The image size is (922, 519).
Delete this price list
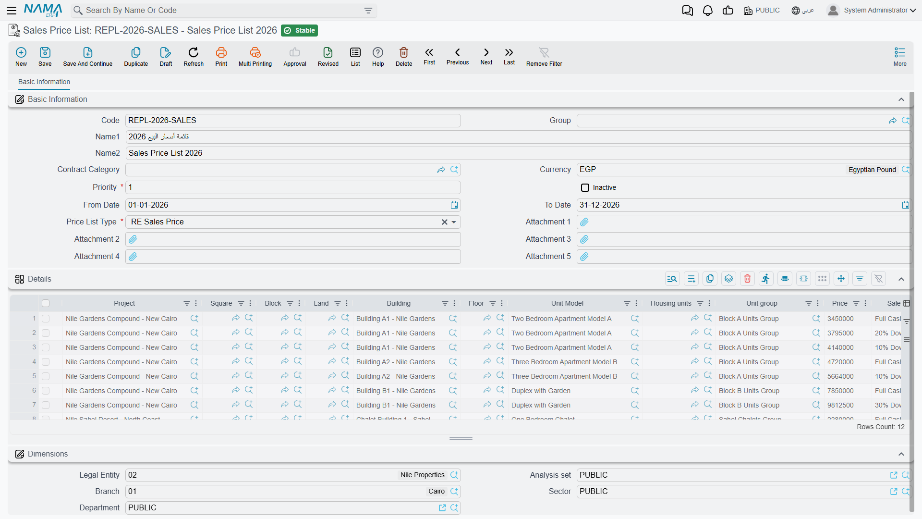point(404,57)
